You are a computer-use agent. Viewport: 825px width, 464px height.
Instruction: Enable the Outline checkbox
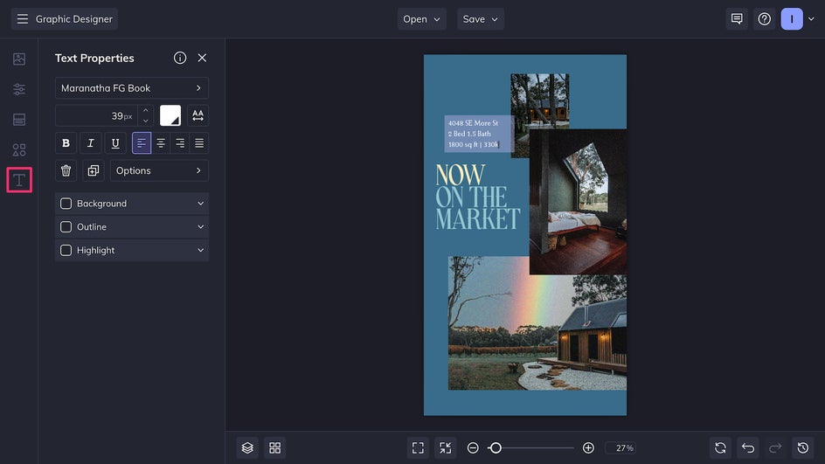click(x=66, y=226)
